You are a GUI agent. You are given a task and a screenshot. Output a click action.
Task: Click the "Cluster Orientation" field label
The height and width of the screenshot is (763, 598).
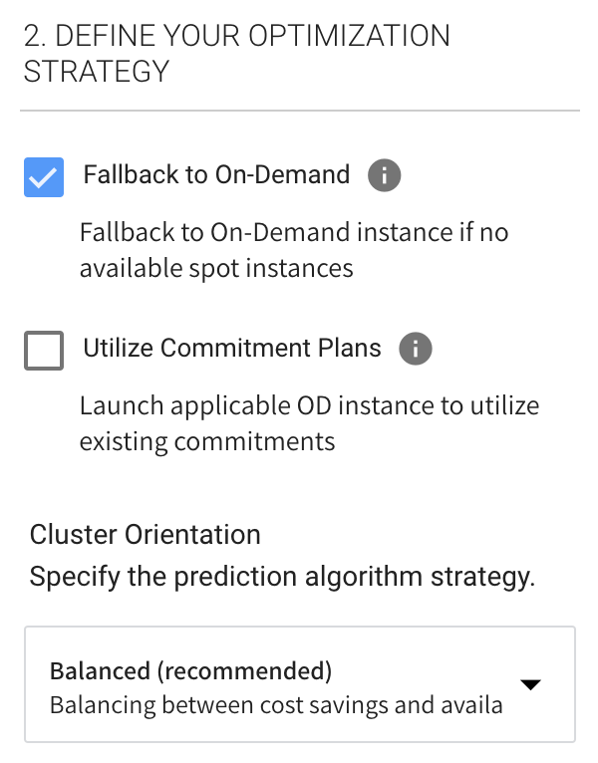pyautogui.click(x=146, y=535)
